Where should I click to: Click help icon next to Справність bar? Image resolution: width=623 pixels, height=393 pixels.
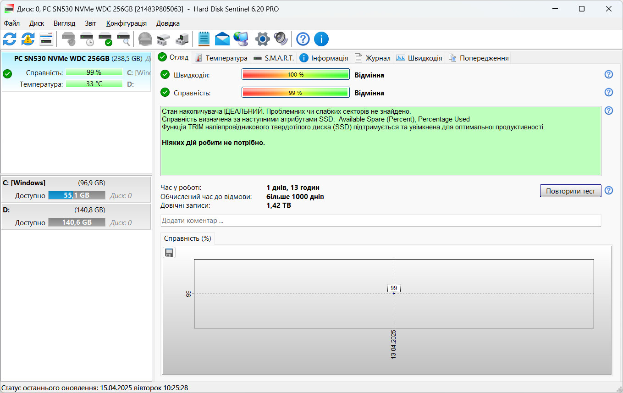[609, 92]
